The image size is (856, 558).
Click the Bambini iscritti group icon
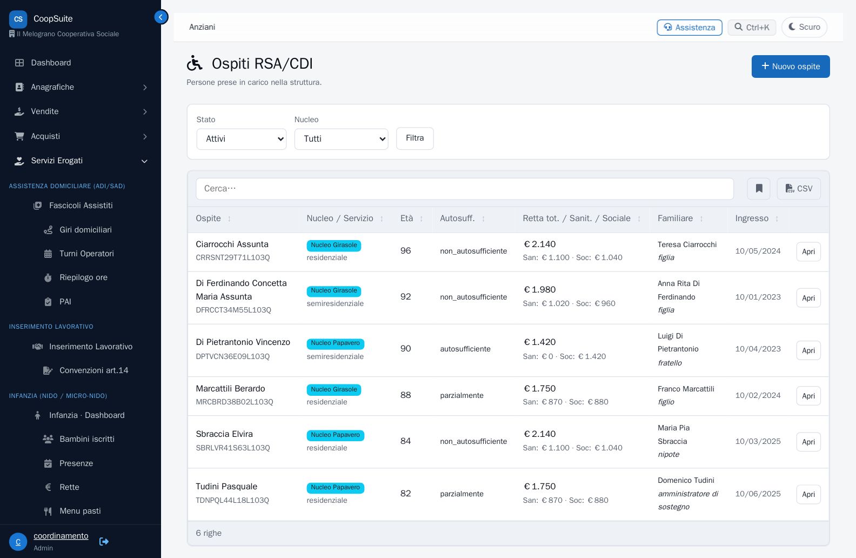(x=48, y=439)
